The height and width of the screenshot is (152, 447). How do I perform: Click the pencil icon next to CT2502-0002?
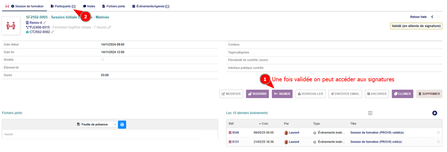[x=53, y=32]
